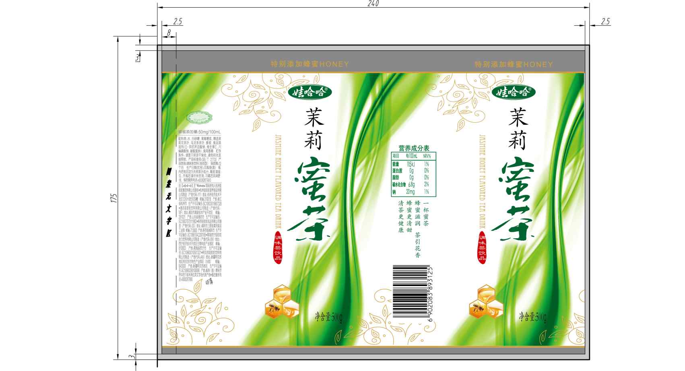The height and width of the screenshot is (371, 685).
Task: Select the left red 调味茶饮品 seal
Action: [x=277, y=247]
